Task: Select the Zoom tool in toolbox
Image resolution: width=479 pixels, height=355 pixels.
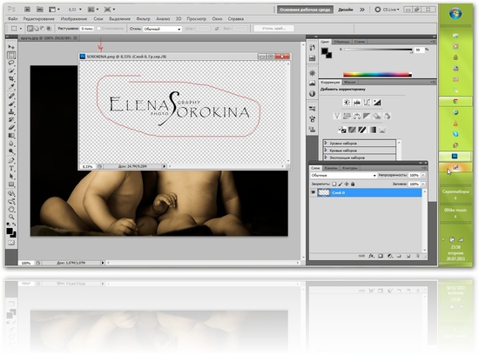Action: [11, 217]
